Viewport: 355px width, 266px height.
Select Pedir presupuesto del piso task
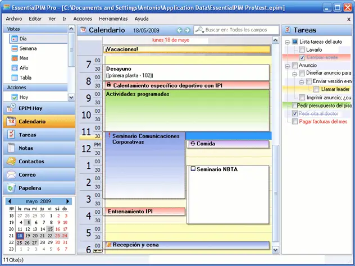324,106
